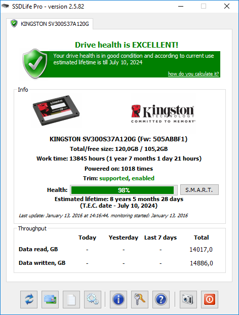This screenshot has height=315, width=239.
Task: Take a screenshot with the camera icon
Action: tap(188, 299)
